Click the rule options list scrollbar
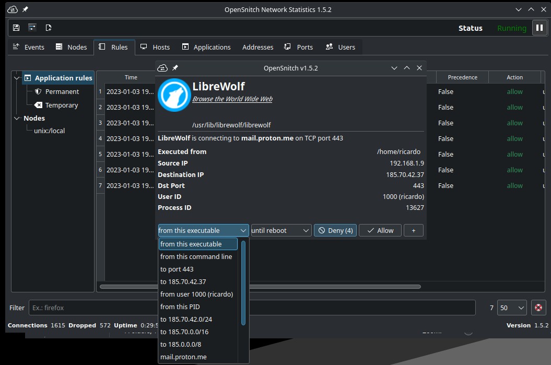Screen dimensions: 551x365 click(x=243, y=283)
